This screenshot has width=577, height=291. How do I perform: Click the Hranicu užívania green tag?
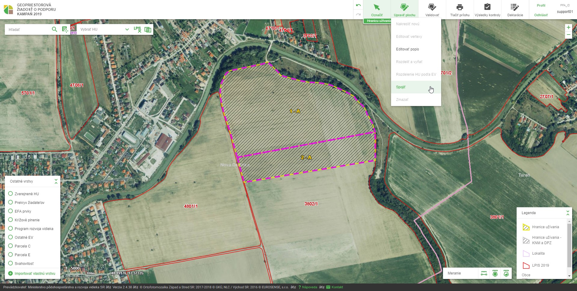[377, 21]
